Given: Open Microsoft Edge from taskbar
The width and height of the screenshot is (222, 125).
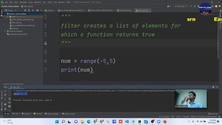Looking at the screenshot, I should (89, 122).
